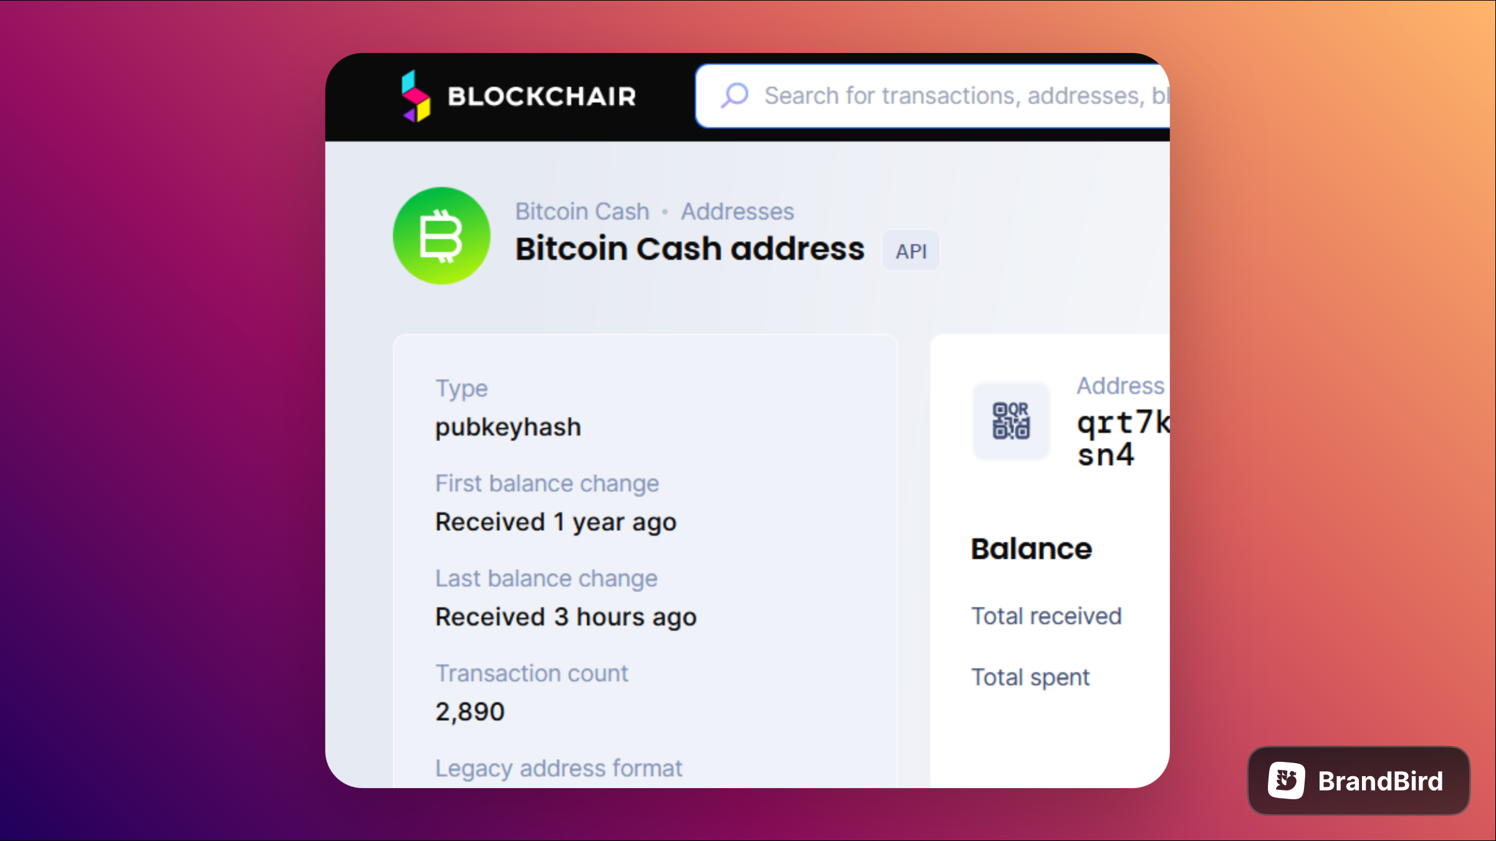Click Received 1 year ago value
This screenshot has width=1496, height=841.
tap(556, 522)
